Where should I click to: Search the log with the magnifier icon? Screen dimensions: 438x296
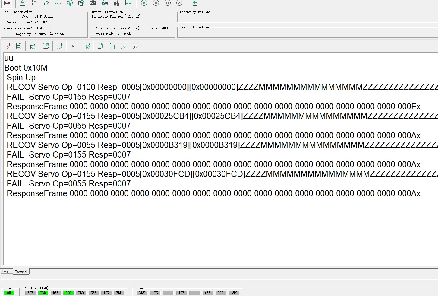pyautogui.click(x=124, y=46)
